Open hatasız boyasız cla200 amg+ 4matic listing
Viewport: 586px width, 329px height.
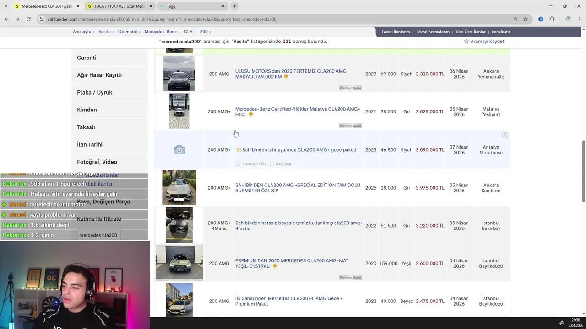tap(299, 226)
